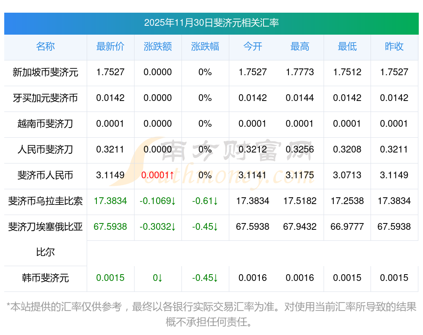This screenshot has width=423, height=335.
Task: Select the row name 新加坡币斐济元
Action: pos(45,72)
